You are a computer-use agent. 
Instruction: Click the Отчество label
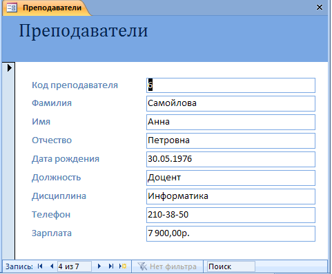pos(52,140)
